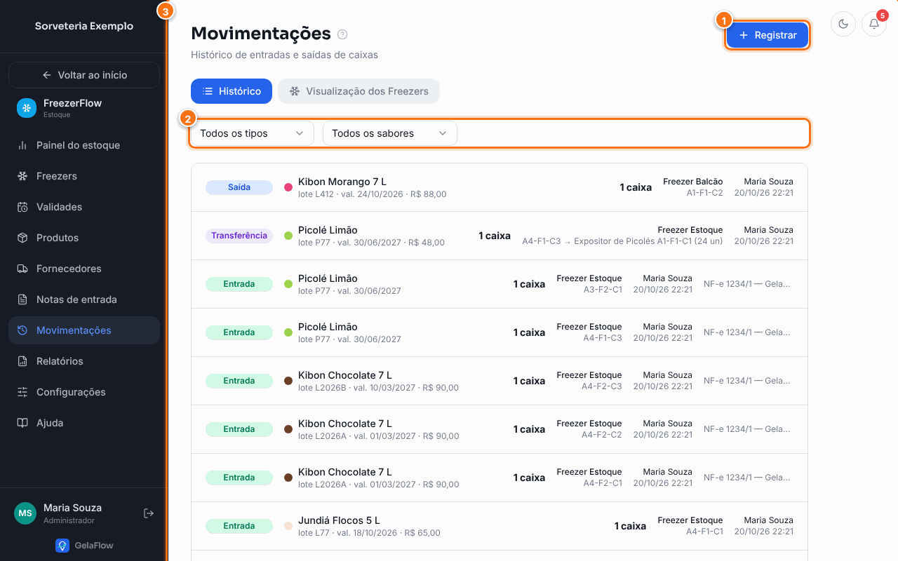The width and height of the screenshot is (898, 561).
Task: Click the FreezerFlow snowflake logo
Action: pyautogui.click(x=27, y=108)
